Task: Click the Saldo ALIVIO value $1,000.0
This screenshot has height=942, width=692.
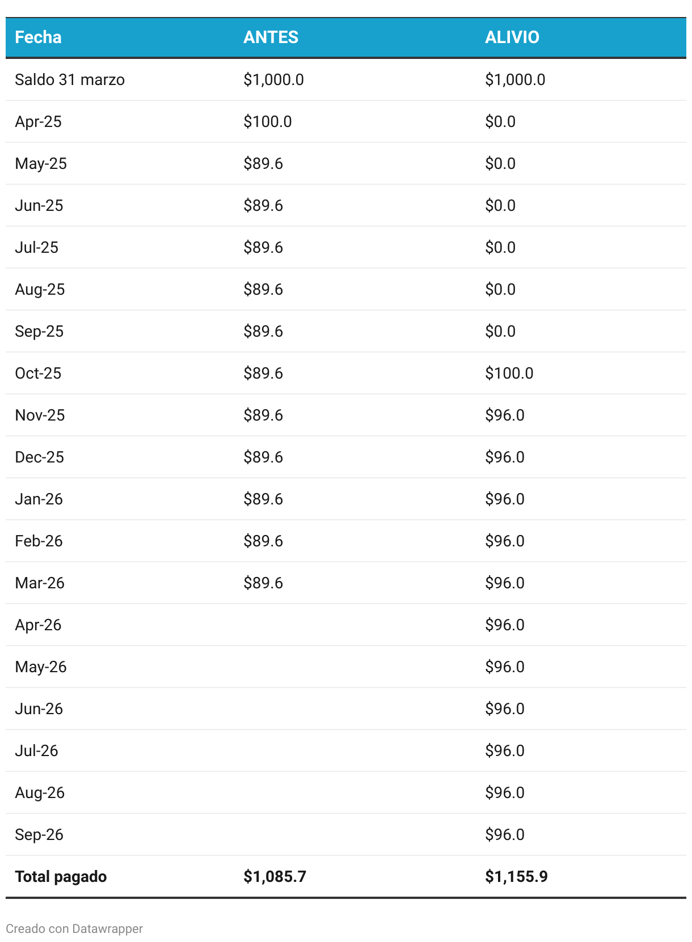Action: click(515, 79)
